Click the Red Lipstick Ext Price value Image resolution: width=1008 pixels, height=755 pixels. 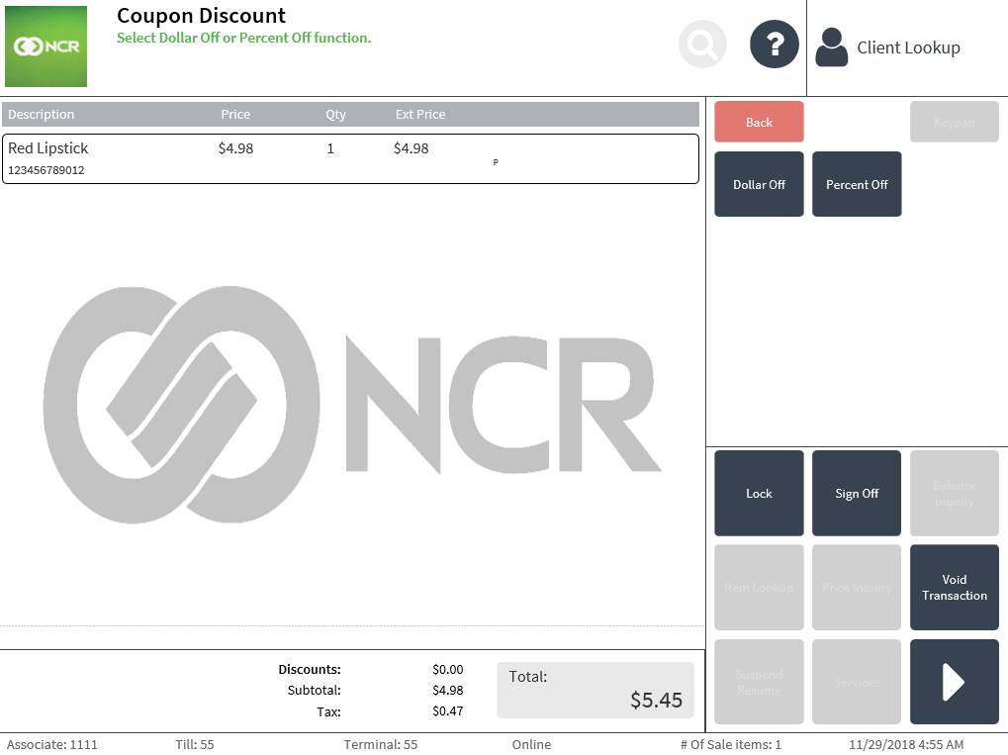[x=411, y=148]
